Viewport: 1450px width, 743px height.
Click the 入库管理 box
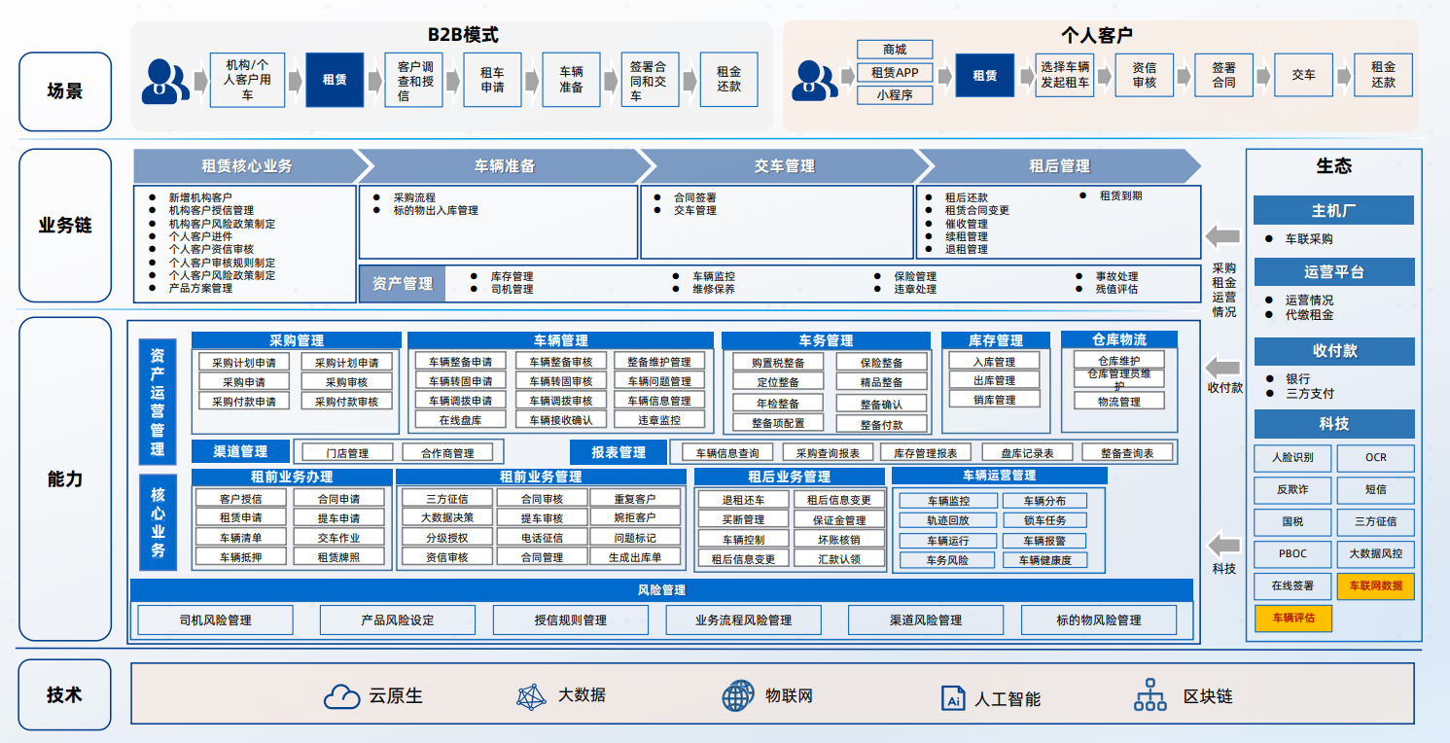pos(994,361)
